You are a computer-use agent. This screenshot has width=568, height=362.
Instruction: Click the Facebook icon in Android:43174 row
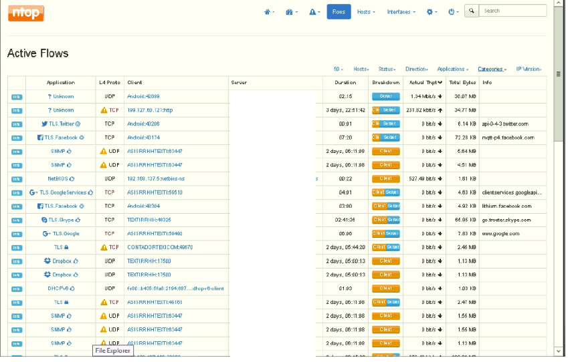[x=40, y=138]
